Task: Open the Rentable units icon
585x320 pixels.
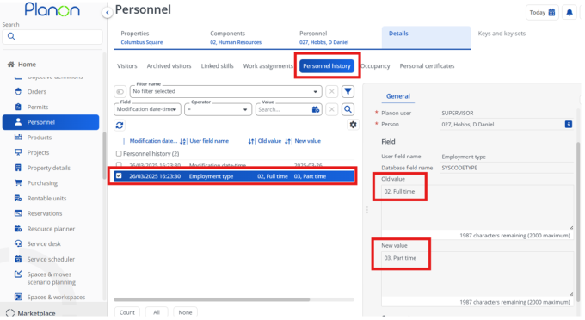Action: [18, 198]
